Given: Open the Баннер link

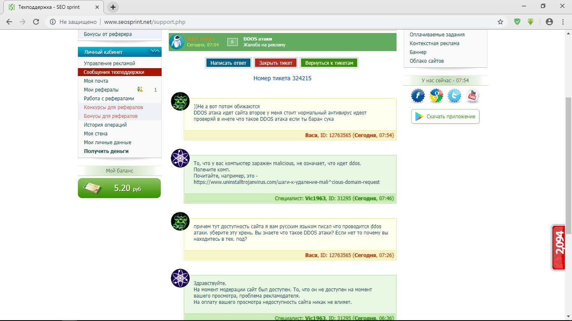Looking at the screenshot, I should 418,52.
